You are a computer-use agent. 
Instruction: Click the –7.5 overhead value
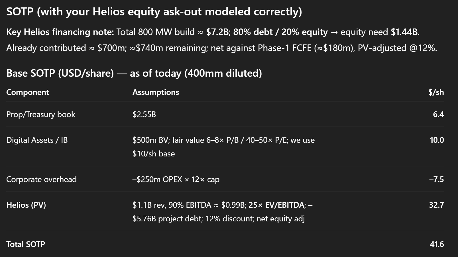pos(437,179)
